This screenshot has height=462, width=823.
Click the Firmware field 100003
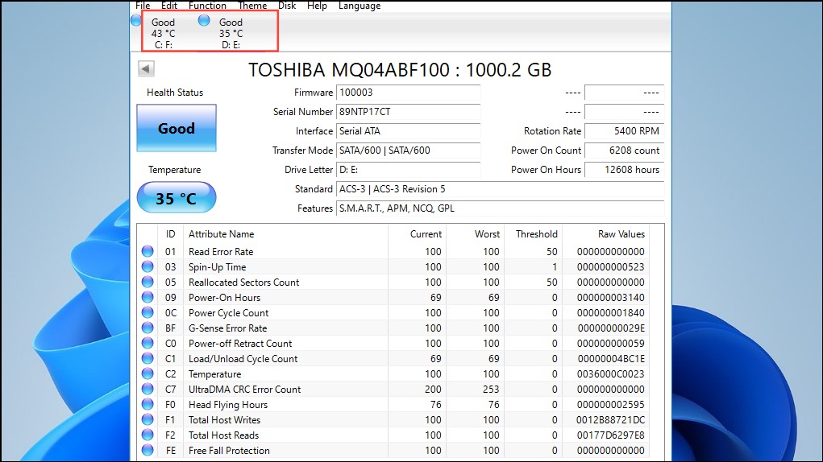409,93
